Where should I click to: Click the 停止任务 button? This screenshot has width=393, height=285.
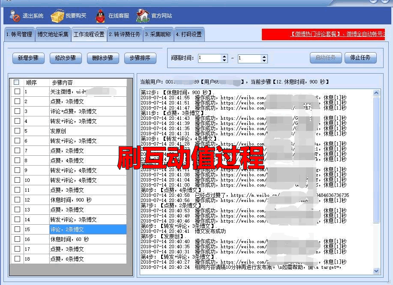tap(360, 58)
